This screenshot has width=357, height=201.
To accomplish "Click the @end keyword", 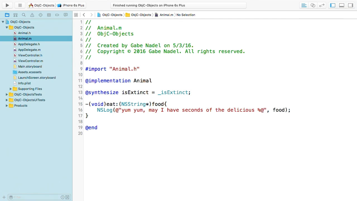I will point(91,128).
